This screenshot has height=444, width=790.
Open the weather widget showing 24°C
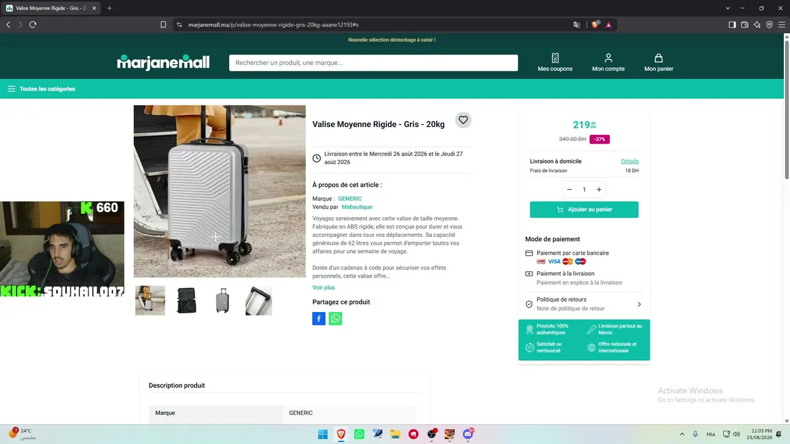coord(22,434)
